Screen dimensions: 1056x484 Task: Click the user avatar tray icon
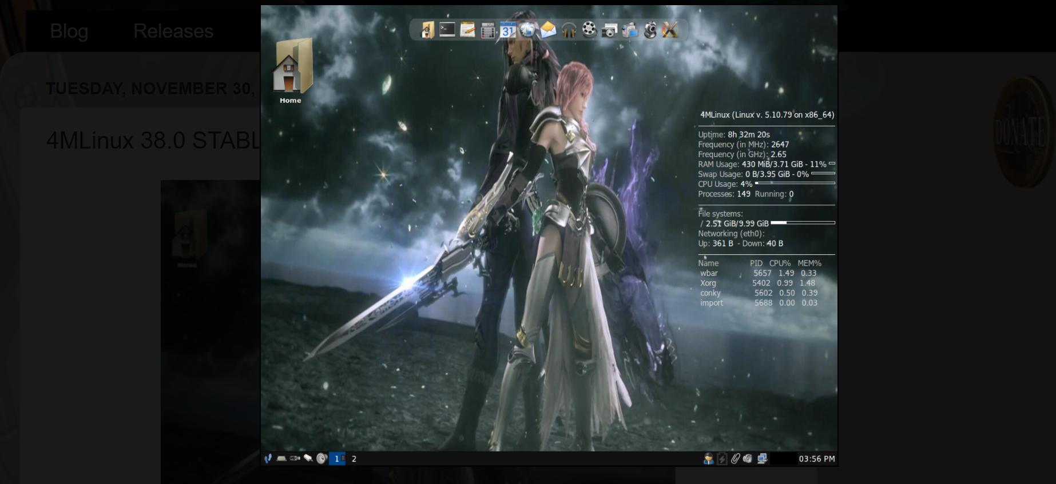click(x=708, y=458)
